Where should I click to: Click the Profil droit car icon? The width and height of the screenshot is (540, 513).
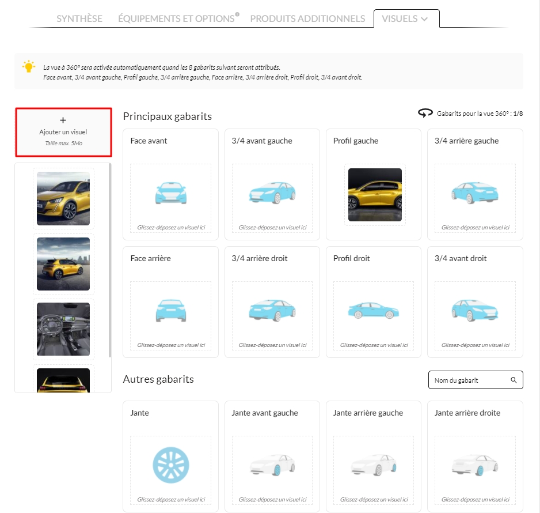pyautogui.click(x=374, y=310)
